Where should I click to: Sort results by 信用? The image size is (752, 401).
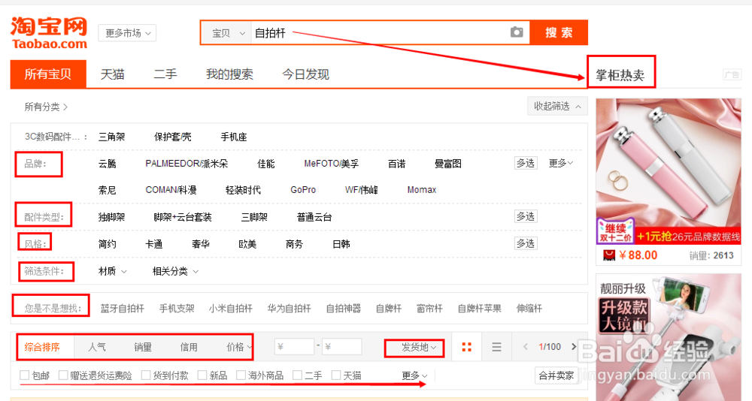click(x=189, y=347)
